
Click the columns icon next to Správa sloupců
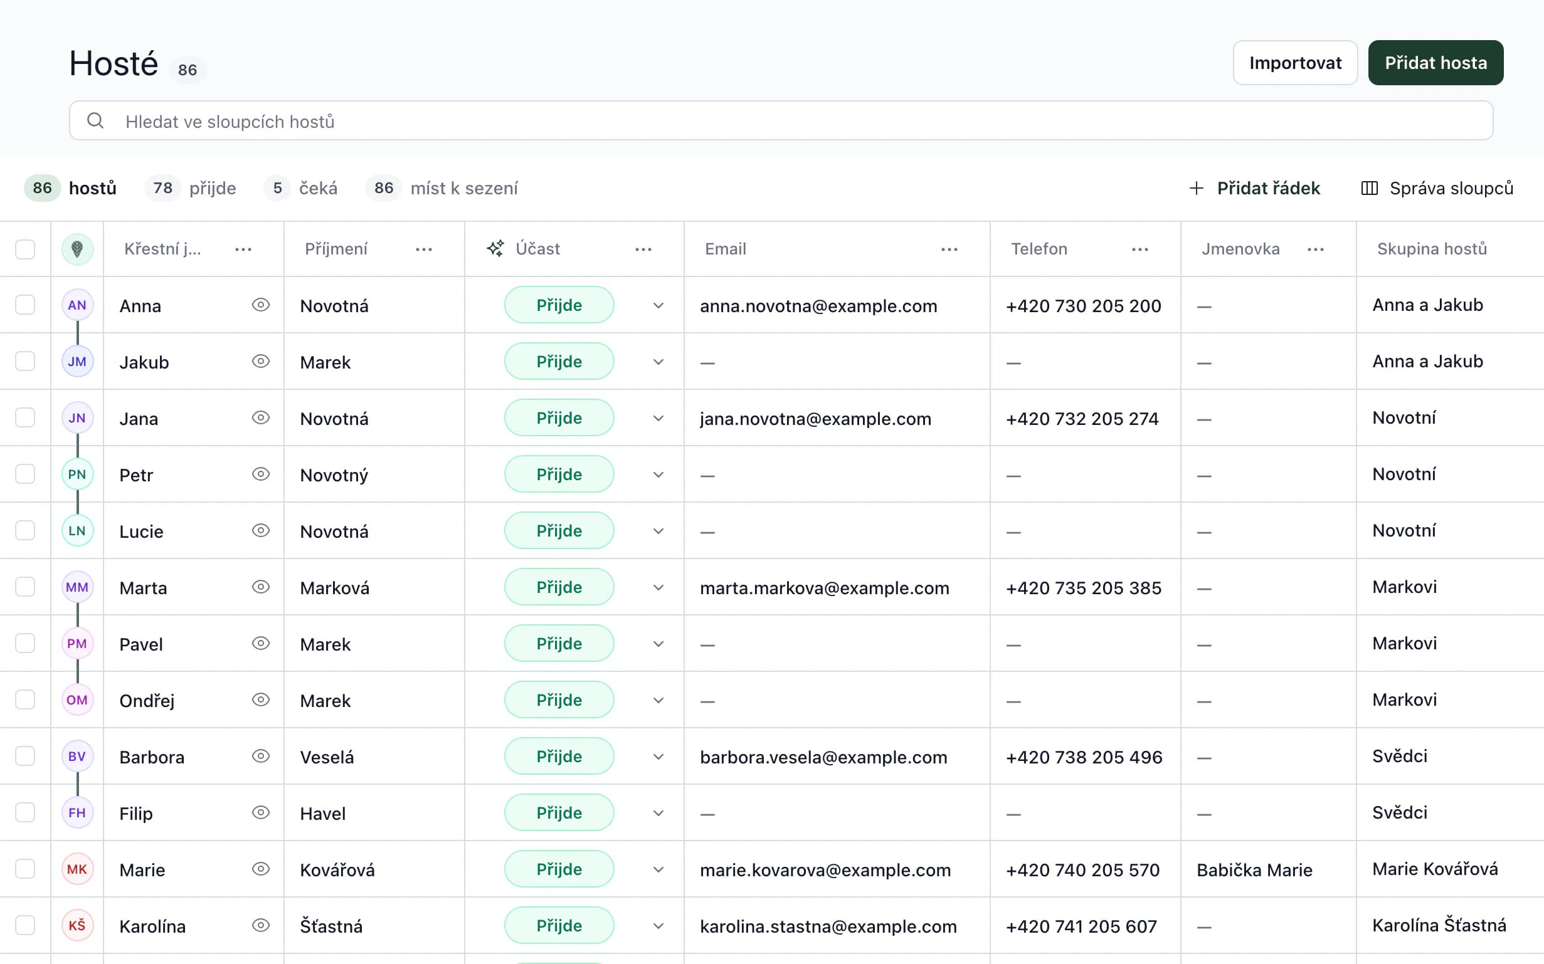(1369, 188)
